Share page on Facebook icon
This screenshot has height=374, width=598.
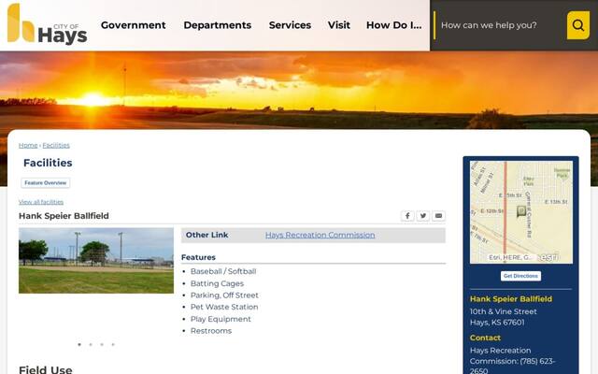[x=407, y=216]
